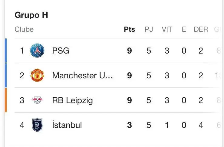
Task: Click the PSG club crest icon
Action: pyautogui.click(x=37, y=51)
